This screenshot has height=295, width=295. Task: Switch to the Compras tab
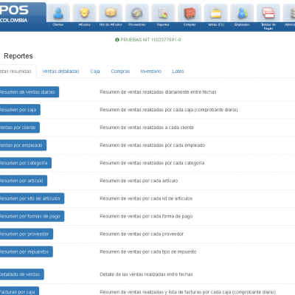[x=120, y=72]
